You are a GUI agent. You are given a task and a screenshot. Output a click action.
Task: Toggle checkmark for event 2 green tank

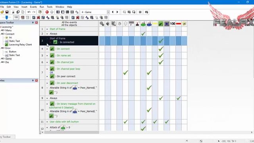(x=143, y=34)
